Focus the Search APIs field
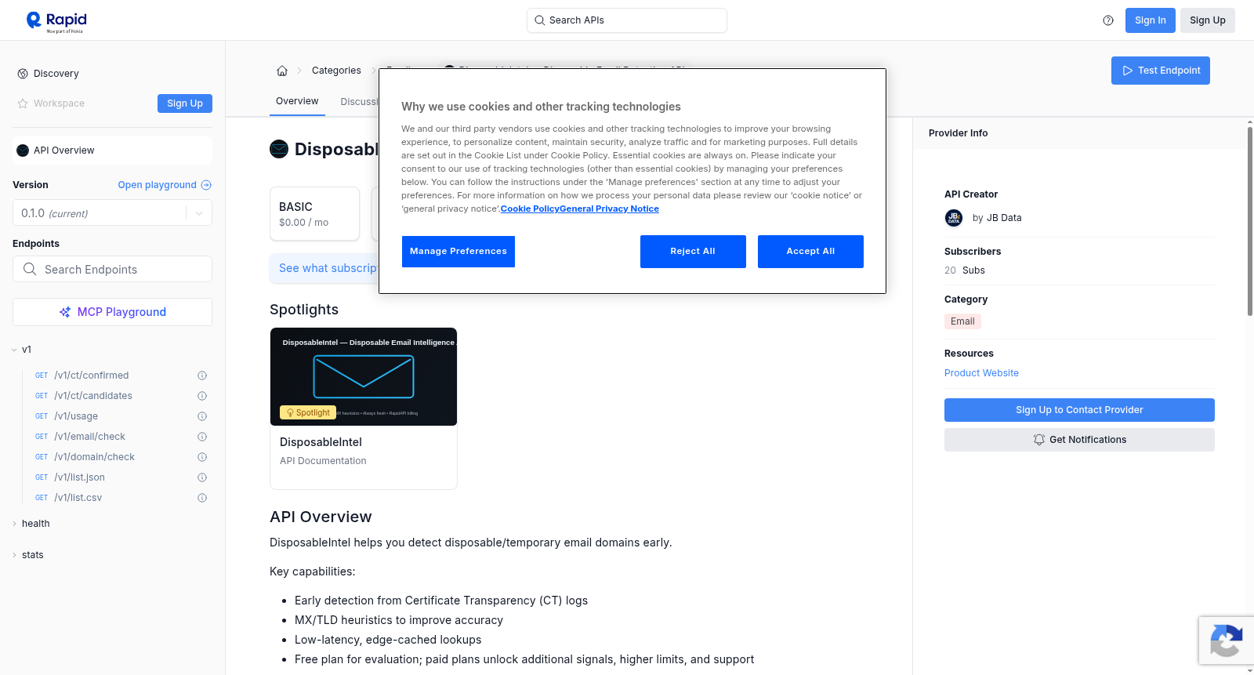This screenshot has height=675, width=1254. point(627,20)
